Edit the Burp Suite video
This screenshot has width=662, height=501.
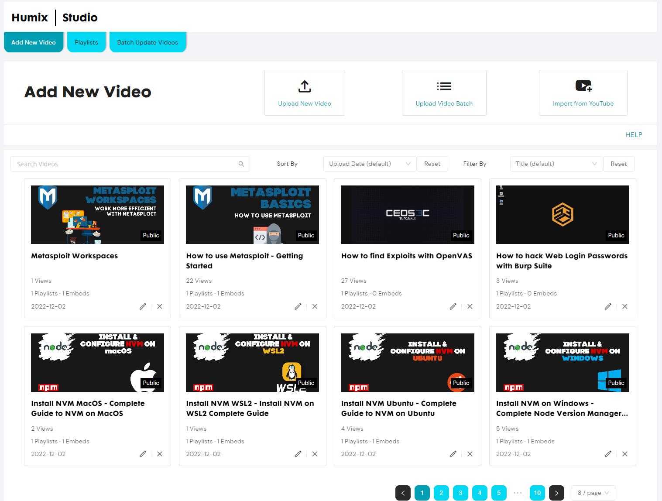click(x=608, y=306)
